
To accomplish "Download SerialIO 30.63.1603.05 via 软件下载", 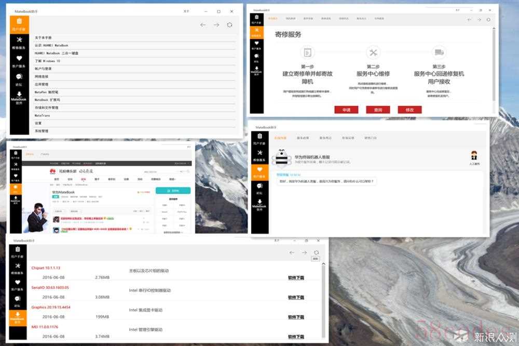I will coord(296,297).
